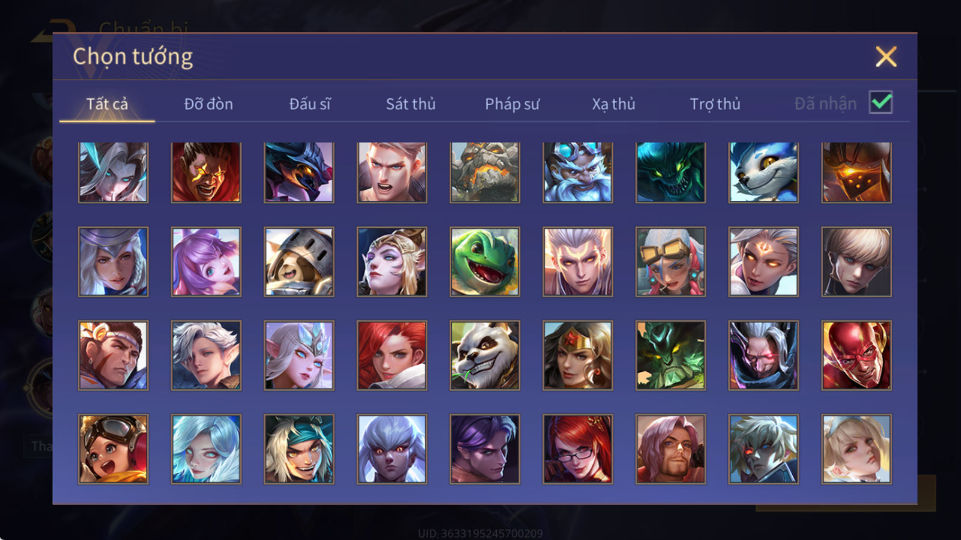The width and height of the screenshot is (961, 540).
Task: Pick the bear wearing a knight helmet
Action: pyautogui.click(x=299, y=262)
